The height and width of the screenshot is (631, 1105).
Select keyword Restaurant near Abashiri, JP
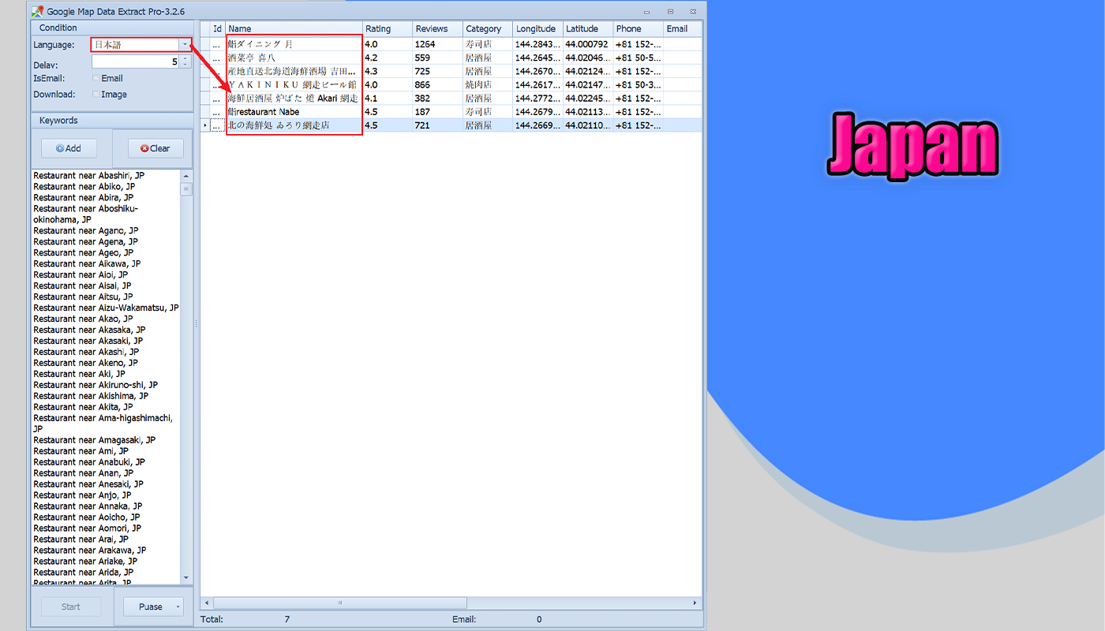pyautogui.click(x=89, y=175)
